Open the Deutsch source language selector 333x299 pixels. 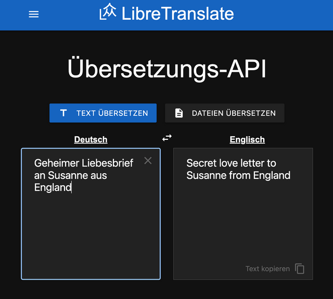pyautogui.click(x=91, y=140)
